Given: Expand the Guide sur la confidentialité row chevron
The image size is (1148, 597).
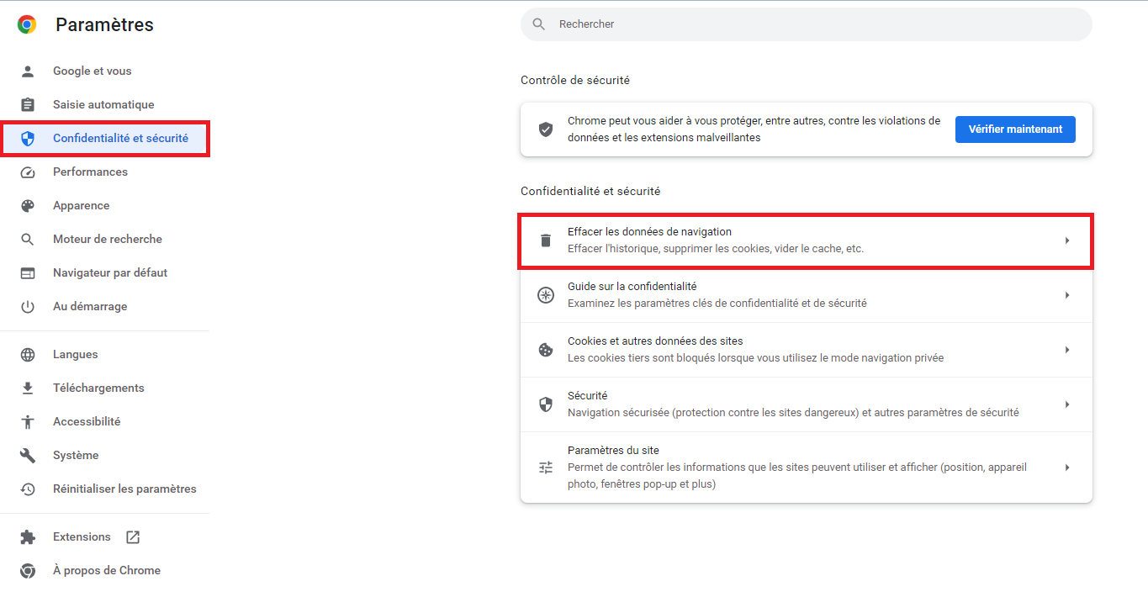Looking at the screenshot, I should pos(1067,294).
